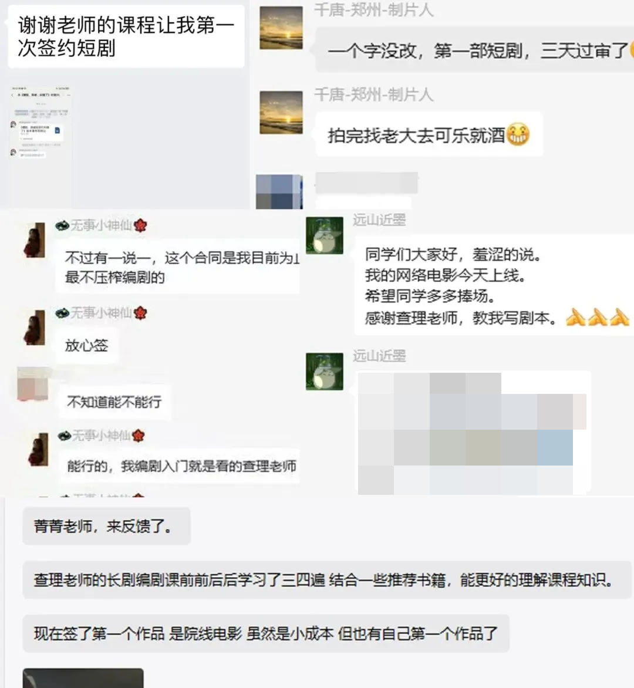
Task: Open the Totoro avatar of 远山近墨 beside greeting message
Action: 325,235
